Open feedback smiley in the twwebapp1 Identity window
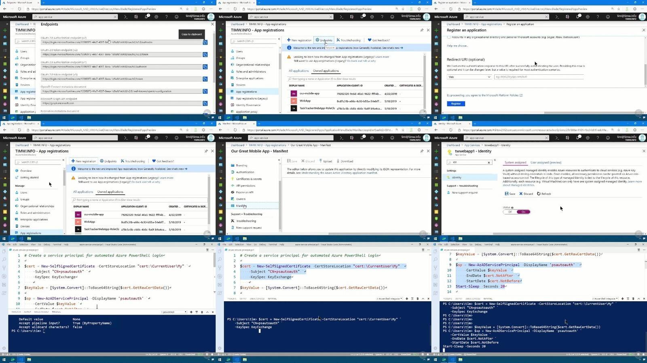 608,138
